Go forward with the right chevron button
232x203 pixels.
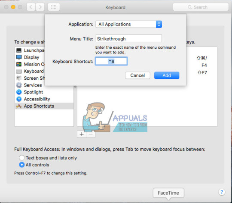click(40, 7)
